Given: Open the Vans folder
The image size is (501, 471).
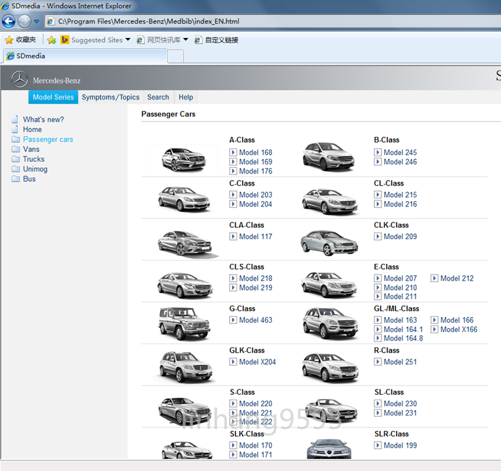Looking at the screenshot, I should click(31, 149).
